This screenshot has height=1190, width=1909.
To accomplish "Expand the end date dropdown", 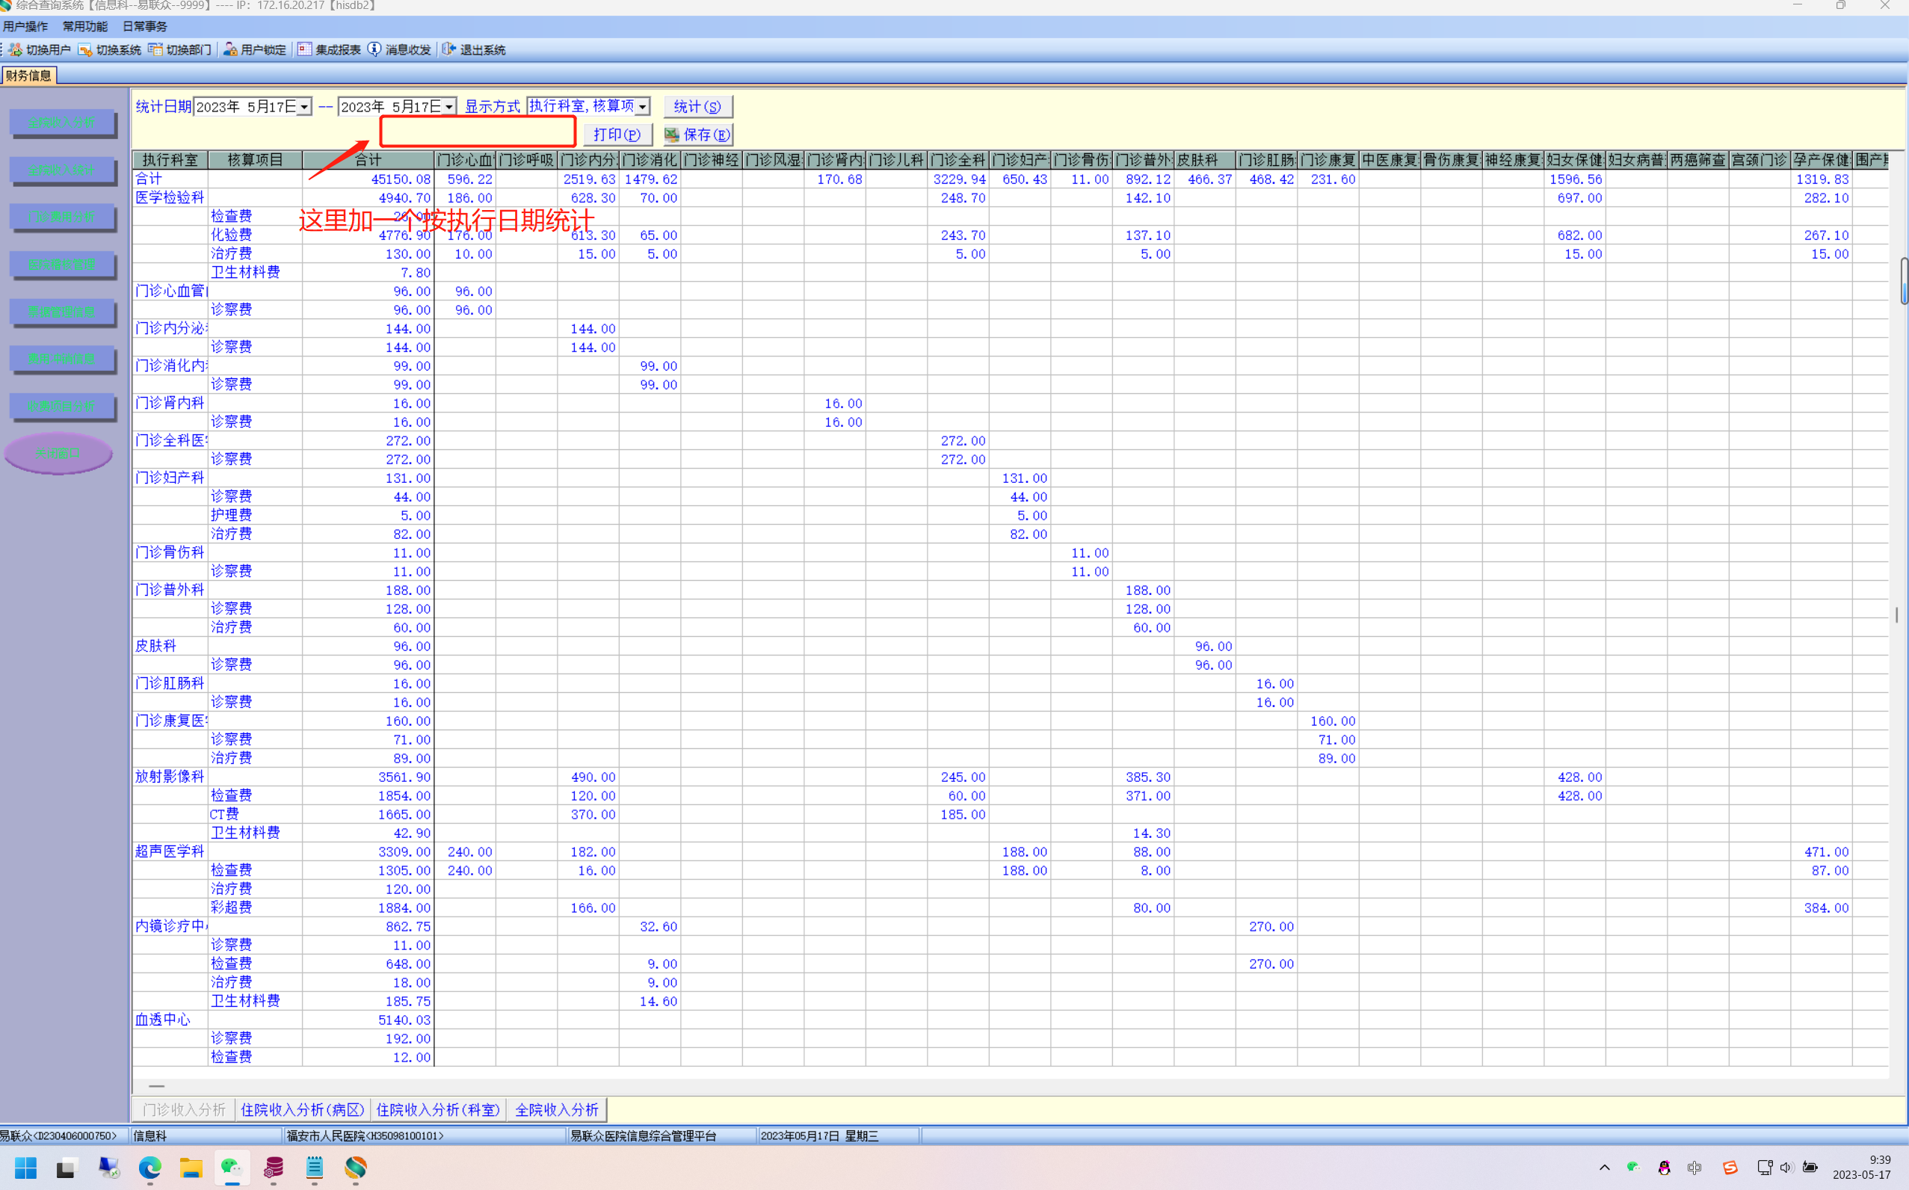I will point(448,107).
